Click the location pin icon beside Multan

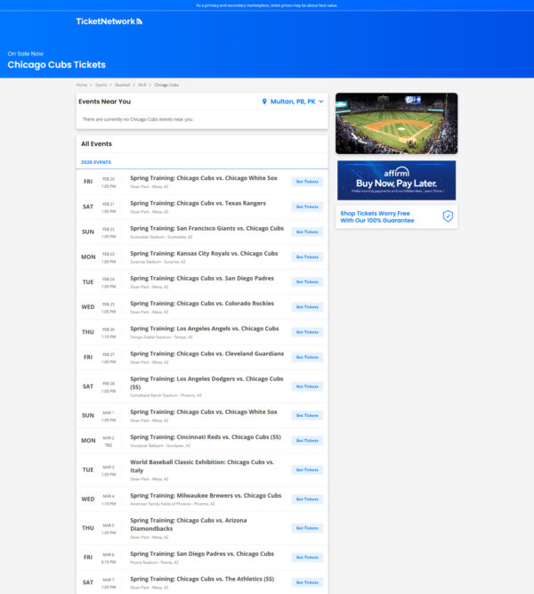264,102
